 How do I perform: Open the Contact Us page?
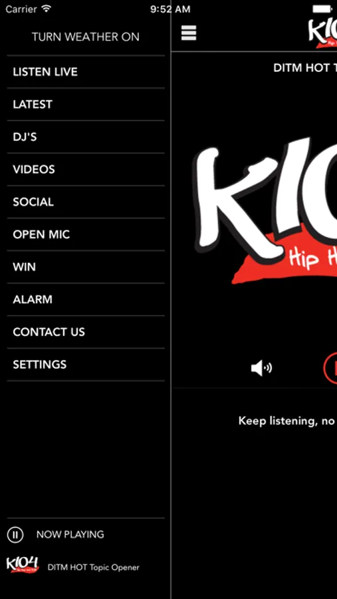pos(86,331)
